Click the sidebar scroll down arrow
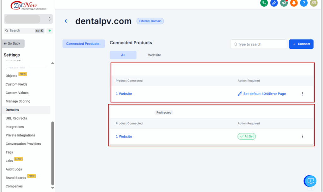Viewport: 323px width, 192px height. (x=53, y=188)
